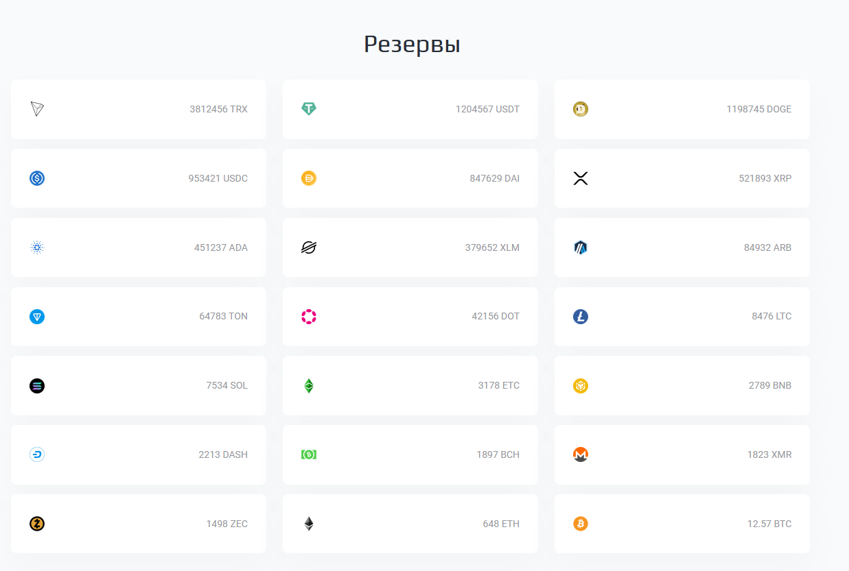Click the USDC coin icon
The height and width of the screenshot is (571, 849).
(x=37, y=178)
